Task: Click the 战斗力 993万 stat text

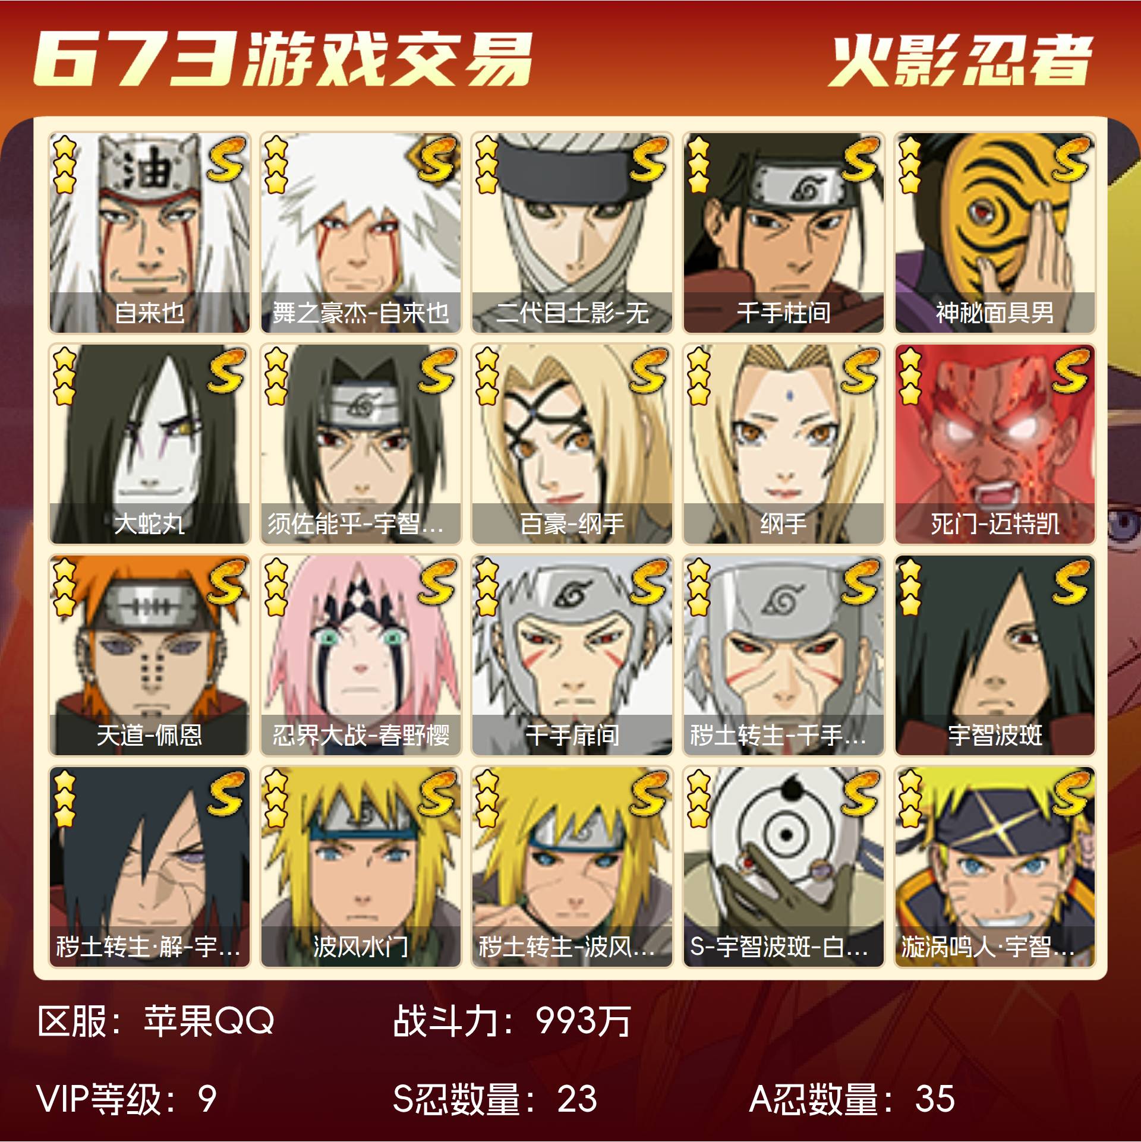Action: coord(512,1021)
